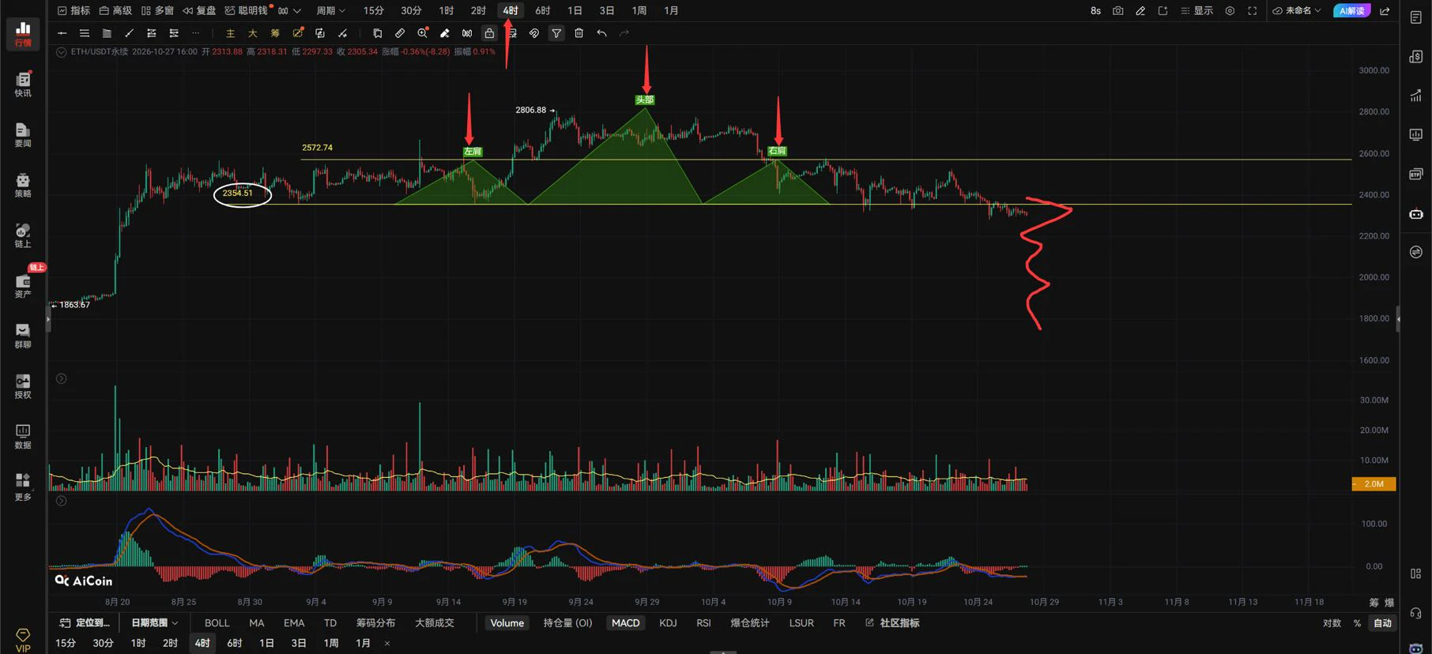Click the 定位到... locate button
Image resolution: width=1432 pixels, height=654 pixels.
point(85,623)
